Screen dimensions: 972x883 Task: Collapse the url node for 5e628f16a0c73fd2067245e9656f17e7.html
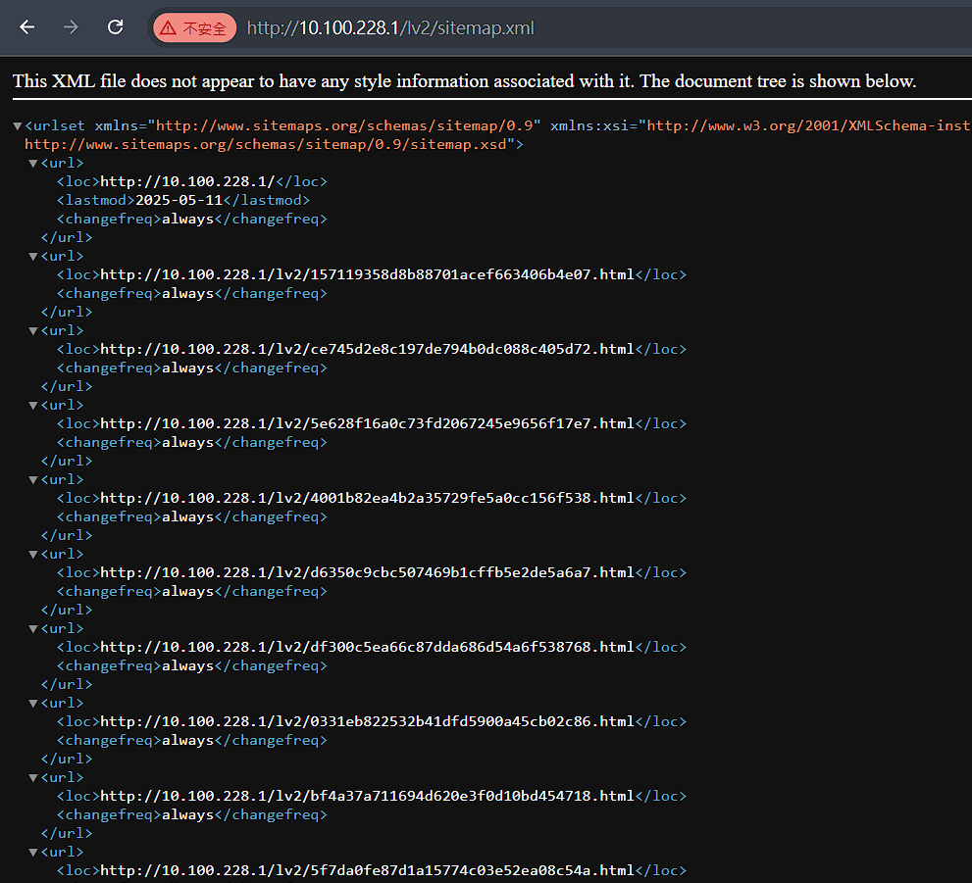(33, 406)
